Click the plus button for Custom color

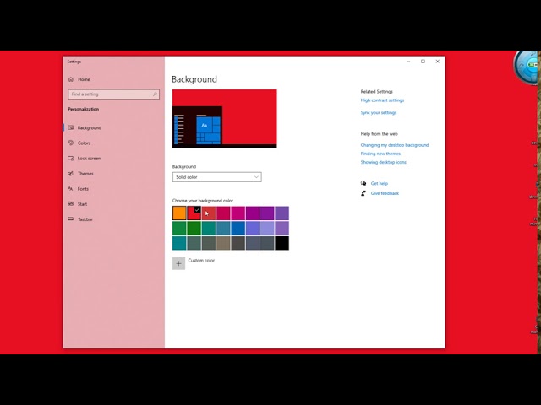178,263
